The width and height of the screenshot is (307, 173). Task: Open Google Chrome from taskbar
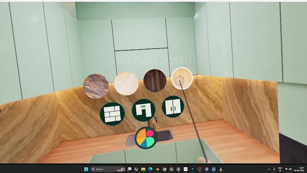(164, 169)
